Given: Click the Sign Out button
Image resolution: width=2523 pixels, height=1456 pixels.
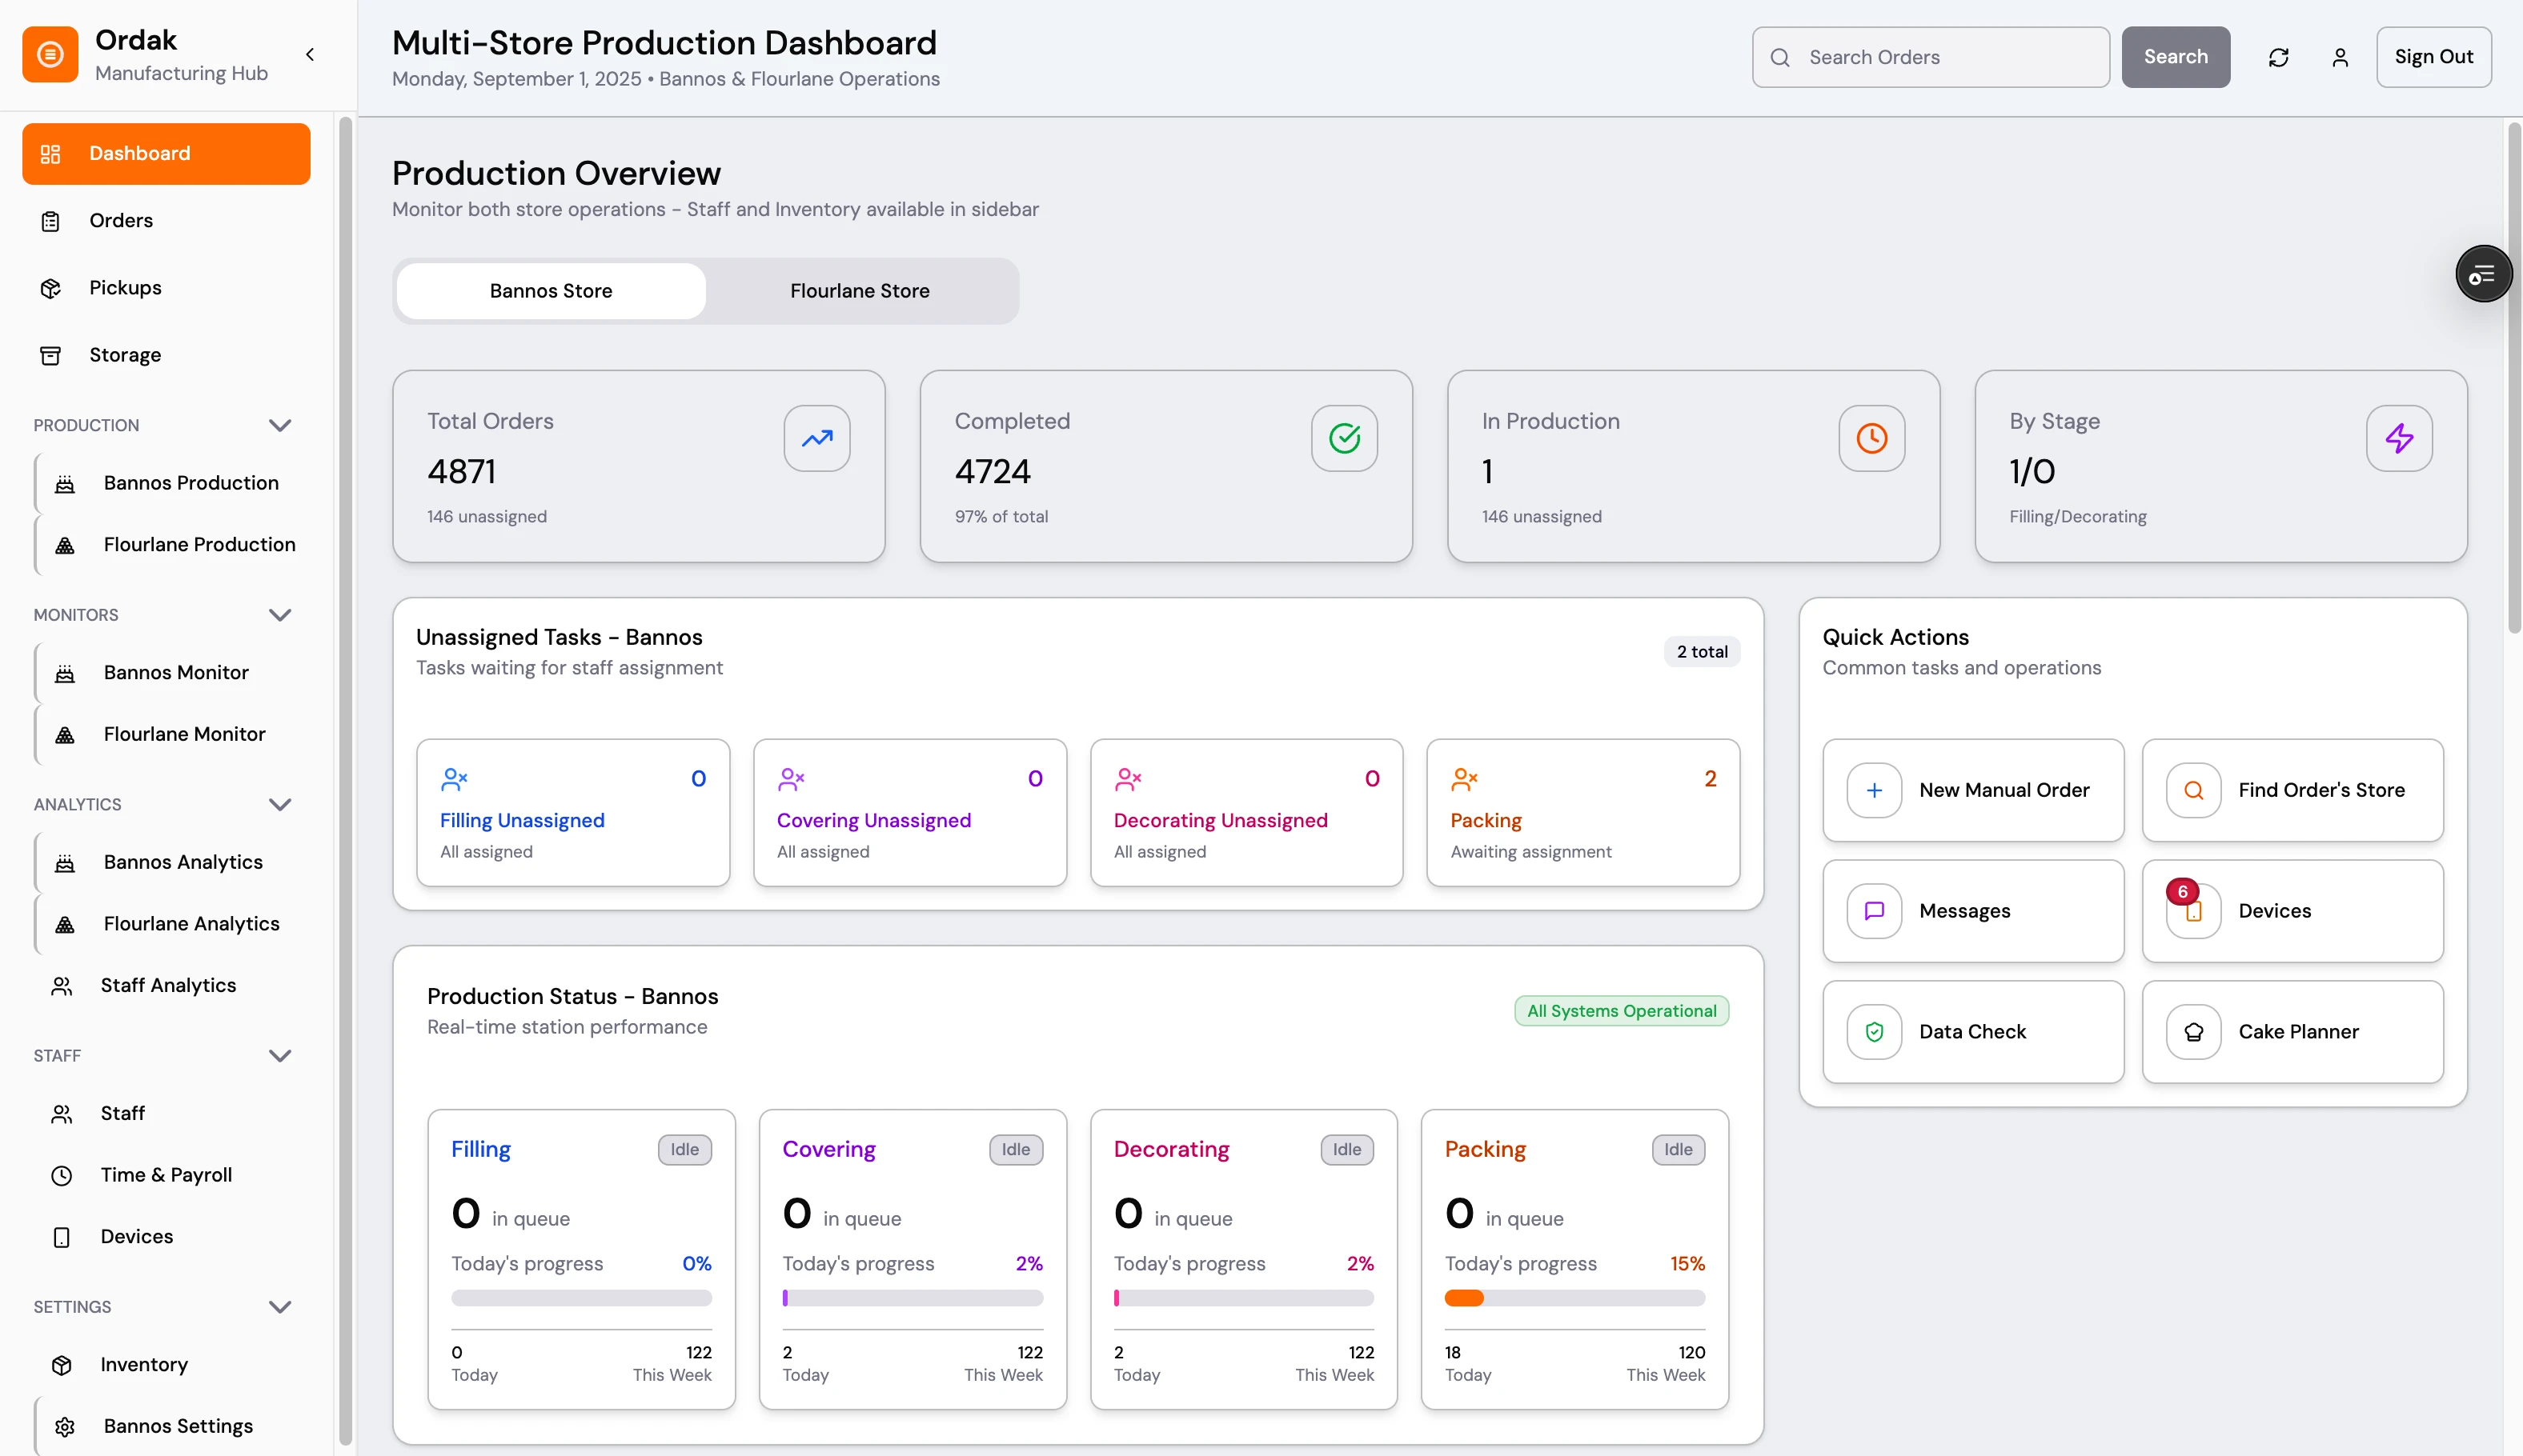Looking at the screenshot, I should click(2433, 57).
